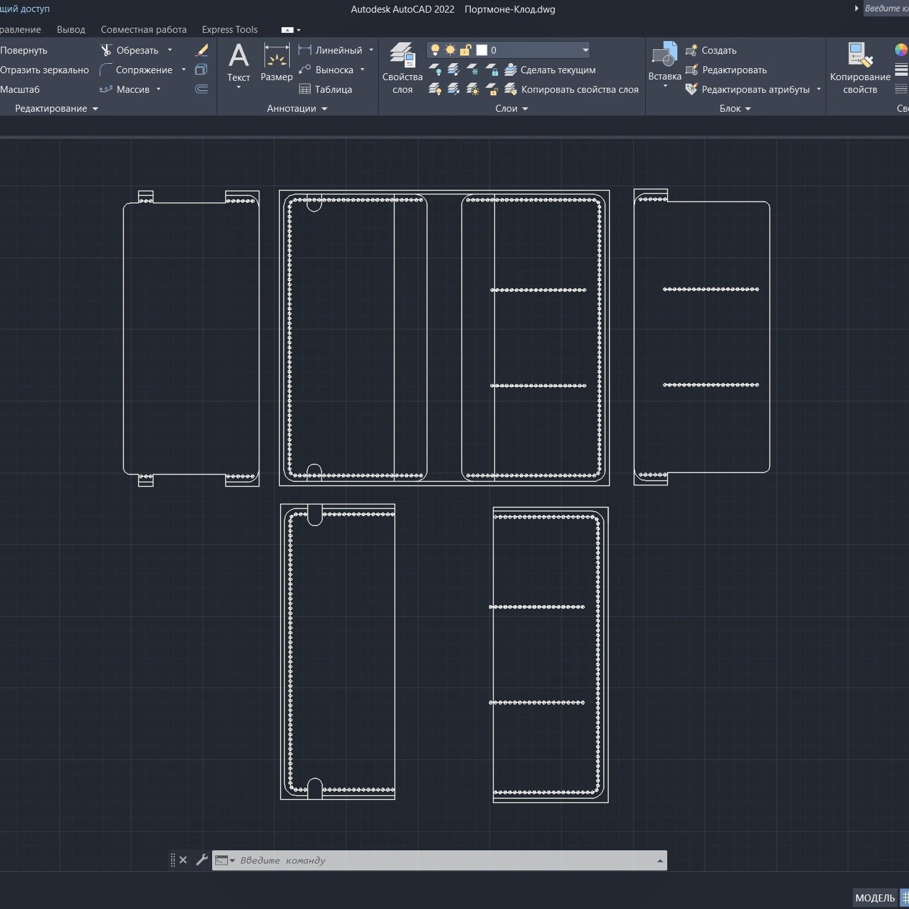909x909 pixels.
Task: Click the Unisolate layer icon
Action: point(454,89)
